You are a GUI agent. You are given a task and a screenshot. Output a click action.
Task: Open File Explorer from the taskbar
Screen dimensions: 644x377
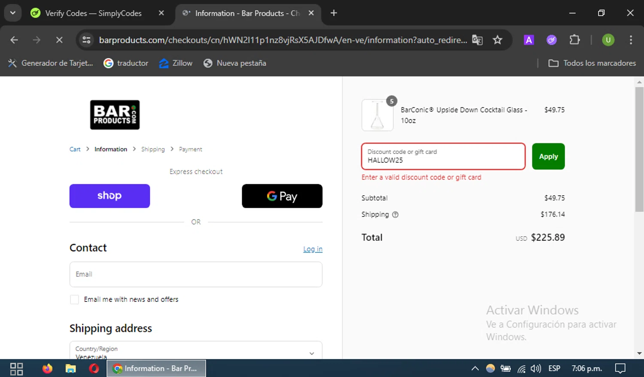point(70,368)
